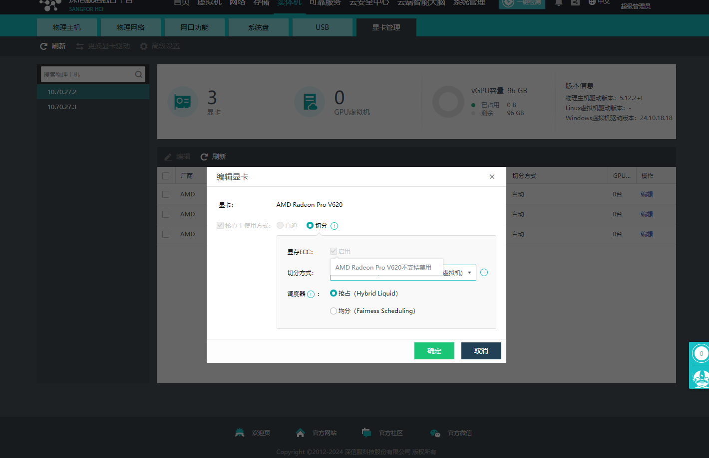Screen dimensions: 709x458
Task: Click the notification bell icon
Action: 559,2
